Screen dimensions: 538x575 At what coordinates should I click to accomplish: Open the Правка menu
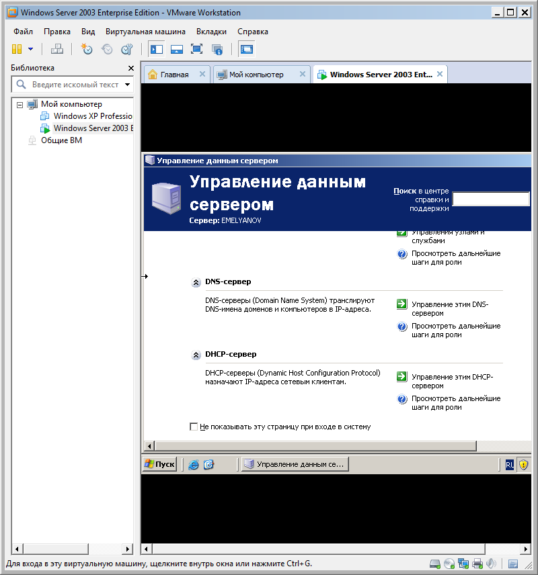(x=57, y=32)
